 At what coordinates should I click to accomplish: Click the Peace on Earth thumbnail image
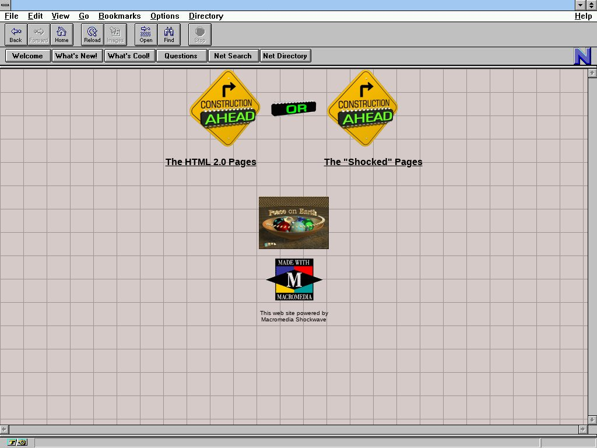pyautogui.click(x=293, y=223)
